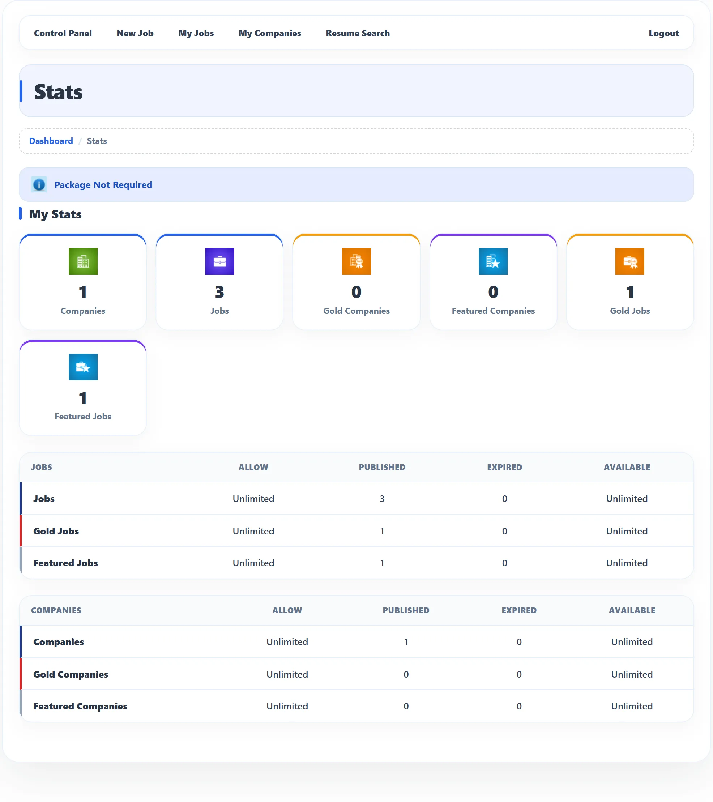Go to New Job in the menu
The width and height of the screenshot is (713, 802).
point(135,33)
